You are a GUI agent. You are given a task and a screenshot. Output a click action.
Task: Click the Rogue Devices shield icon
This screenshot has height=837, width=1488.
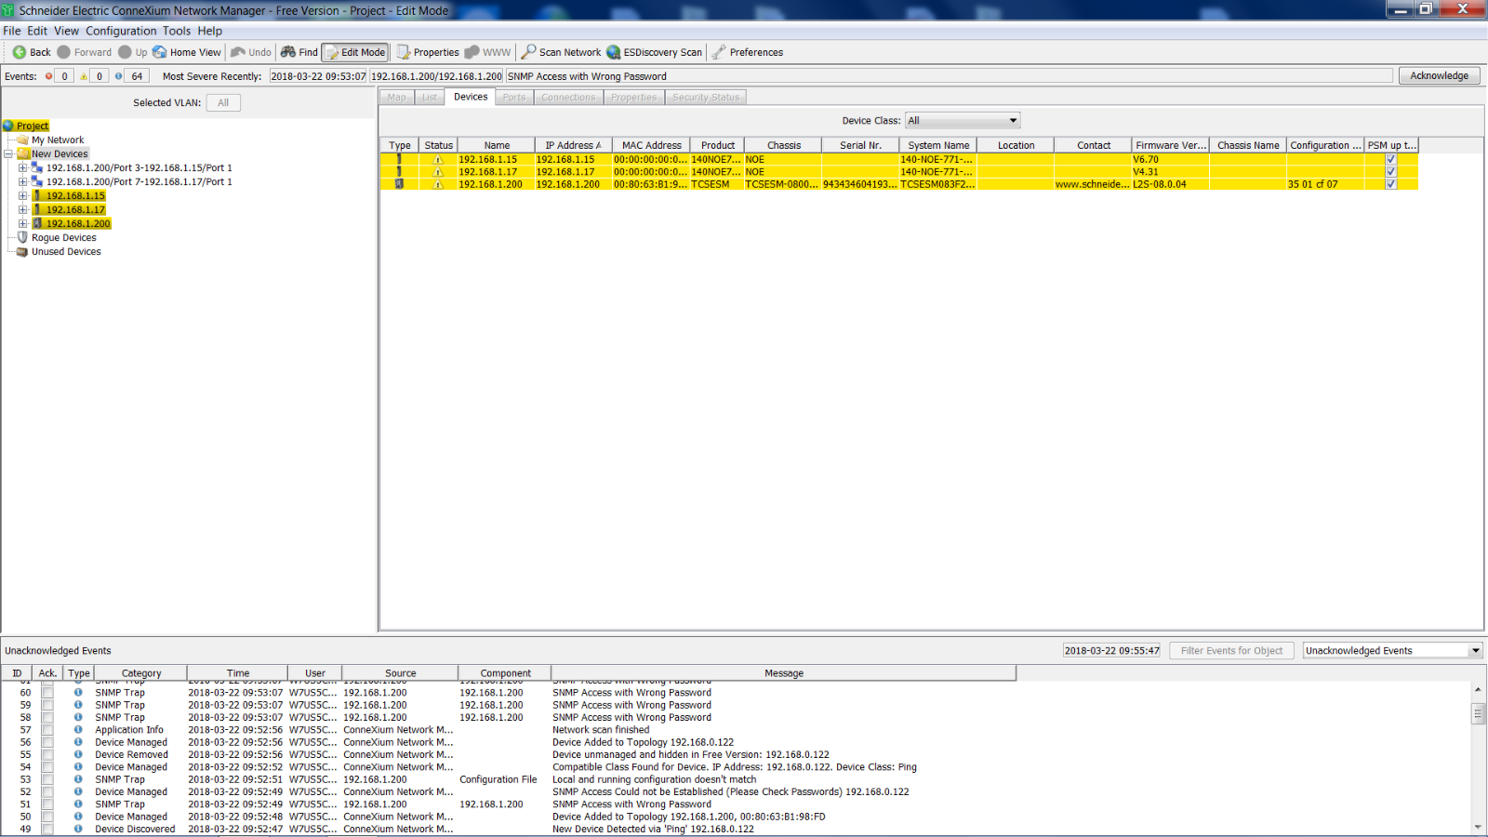(x=23, y=238)
